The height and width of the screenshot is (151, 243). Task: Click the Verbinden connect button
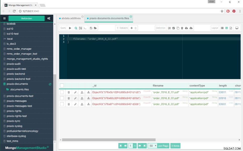pos(26,18)
